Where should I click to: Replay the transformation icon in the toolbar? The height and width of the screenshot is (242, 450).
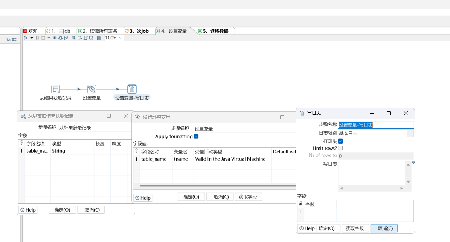pyautogui.click(x=66, y=38)
